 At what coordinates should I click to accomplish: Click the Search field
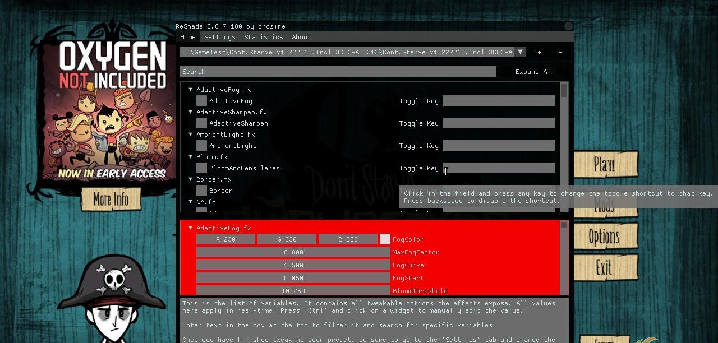pos(338,72)
